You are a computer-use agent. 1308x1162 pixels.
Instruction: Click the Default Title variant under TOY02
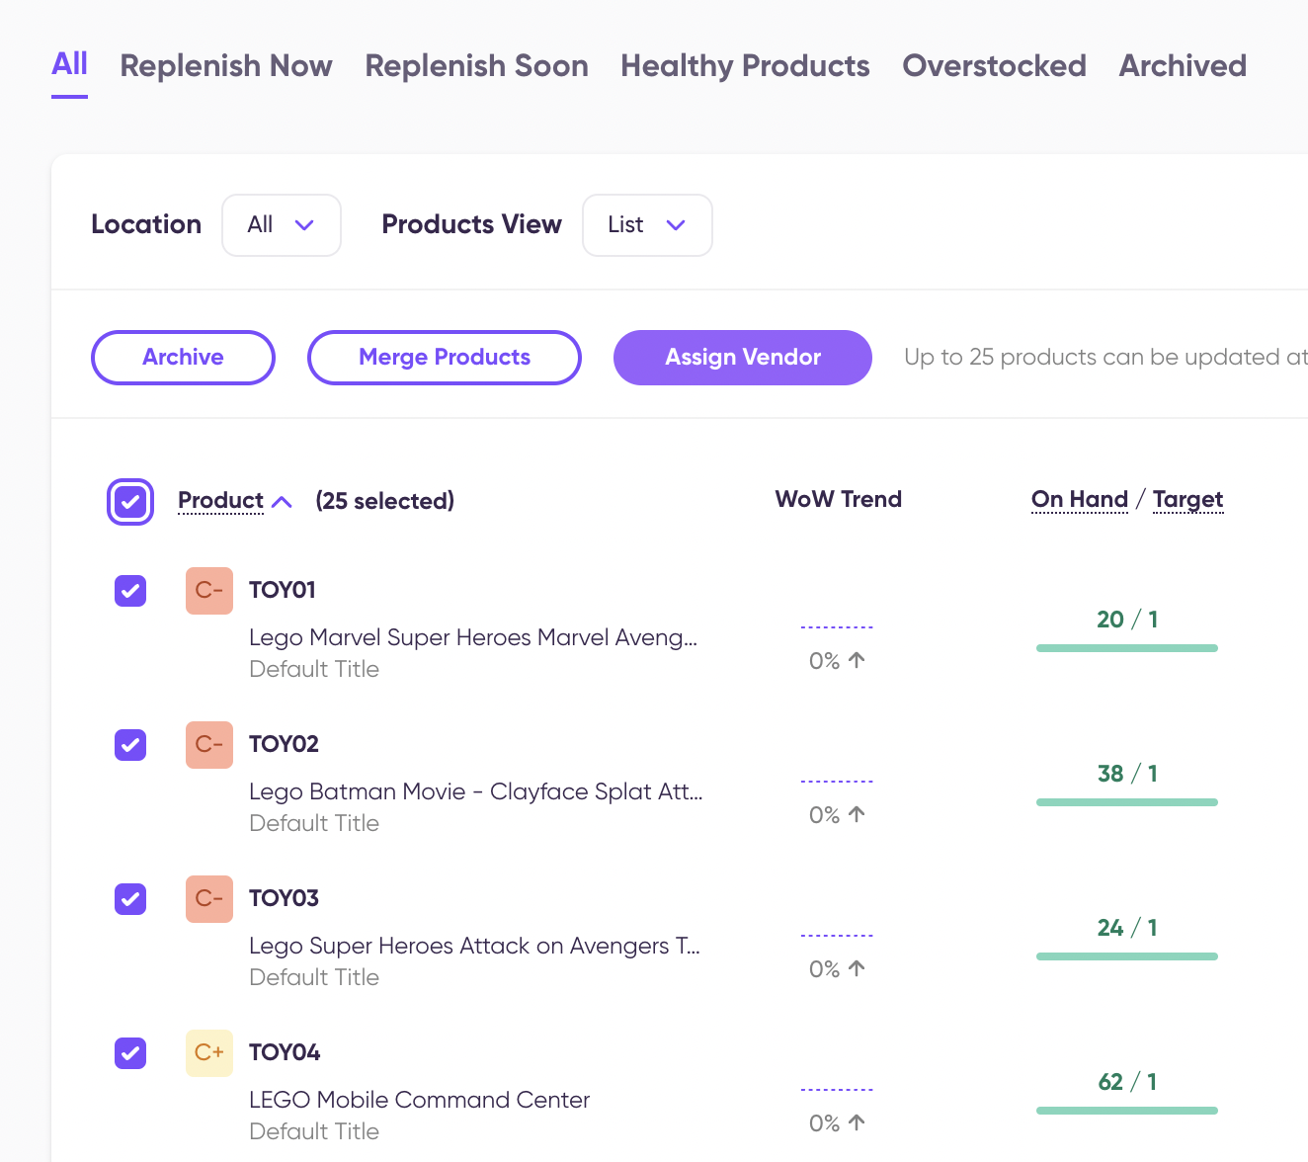coord(314,823)
